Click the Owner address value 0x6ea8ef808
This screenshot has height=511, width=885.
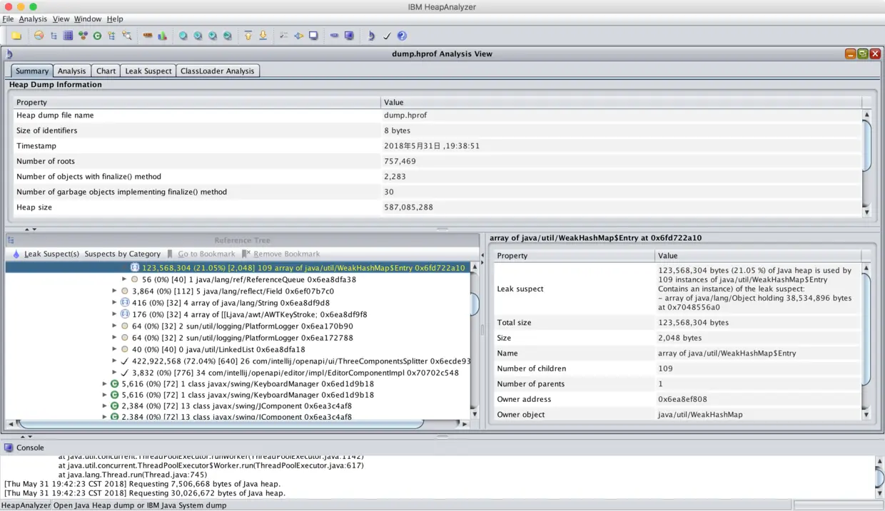pos(682,399)
